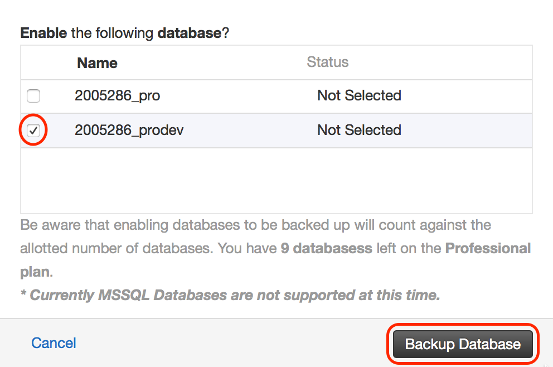Click the MSSQL Databases disclaimer text

(x=230, y=294)
